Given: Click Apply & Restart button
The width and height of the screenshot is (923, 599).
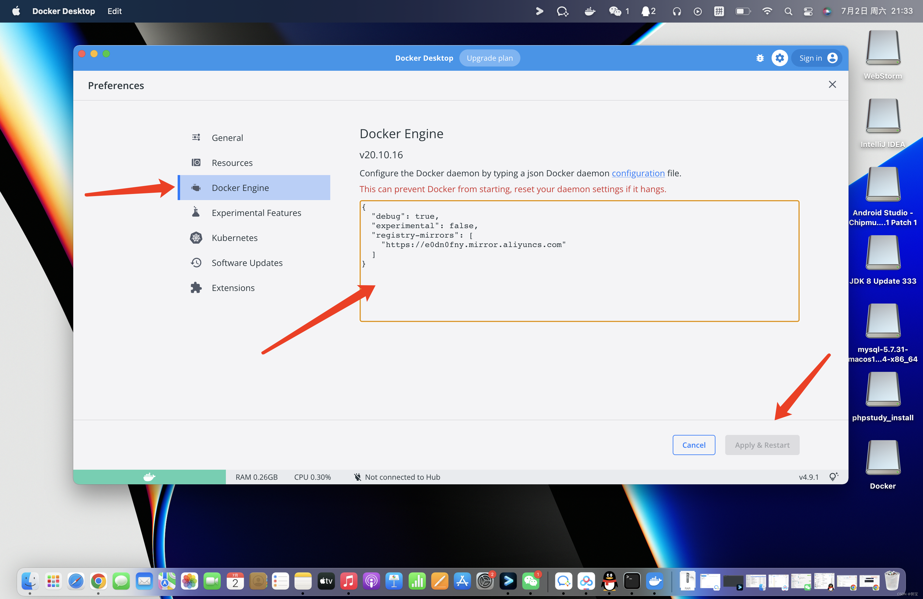Looking at the screenshot, I should coord(762,445).
